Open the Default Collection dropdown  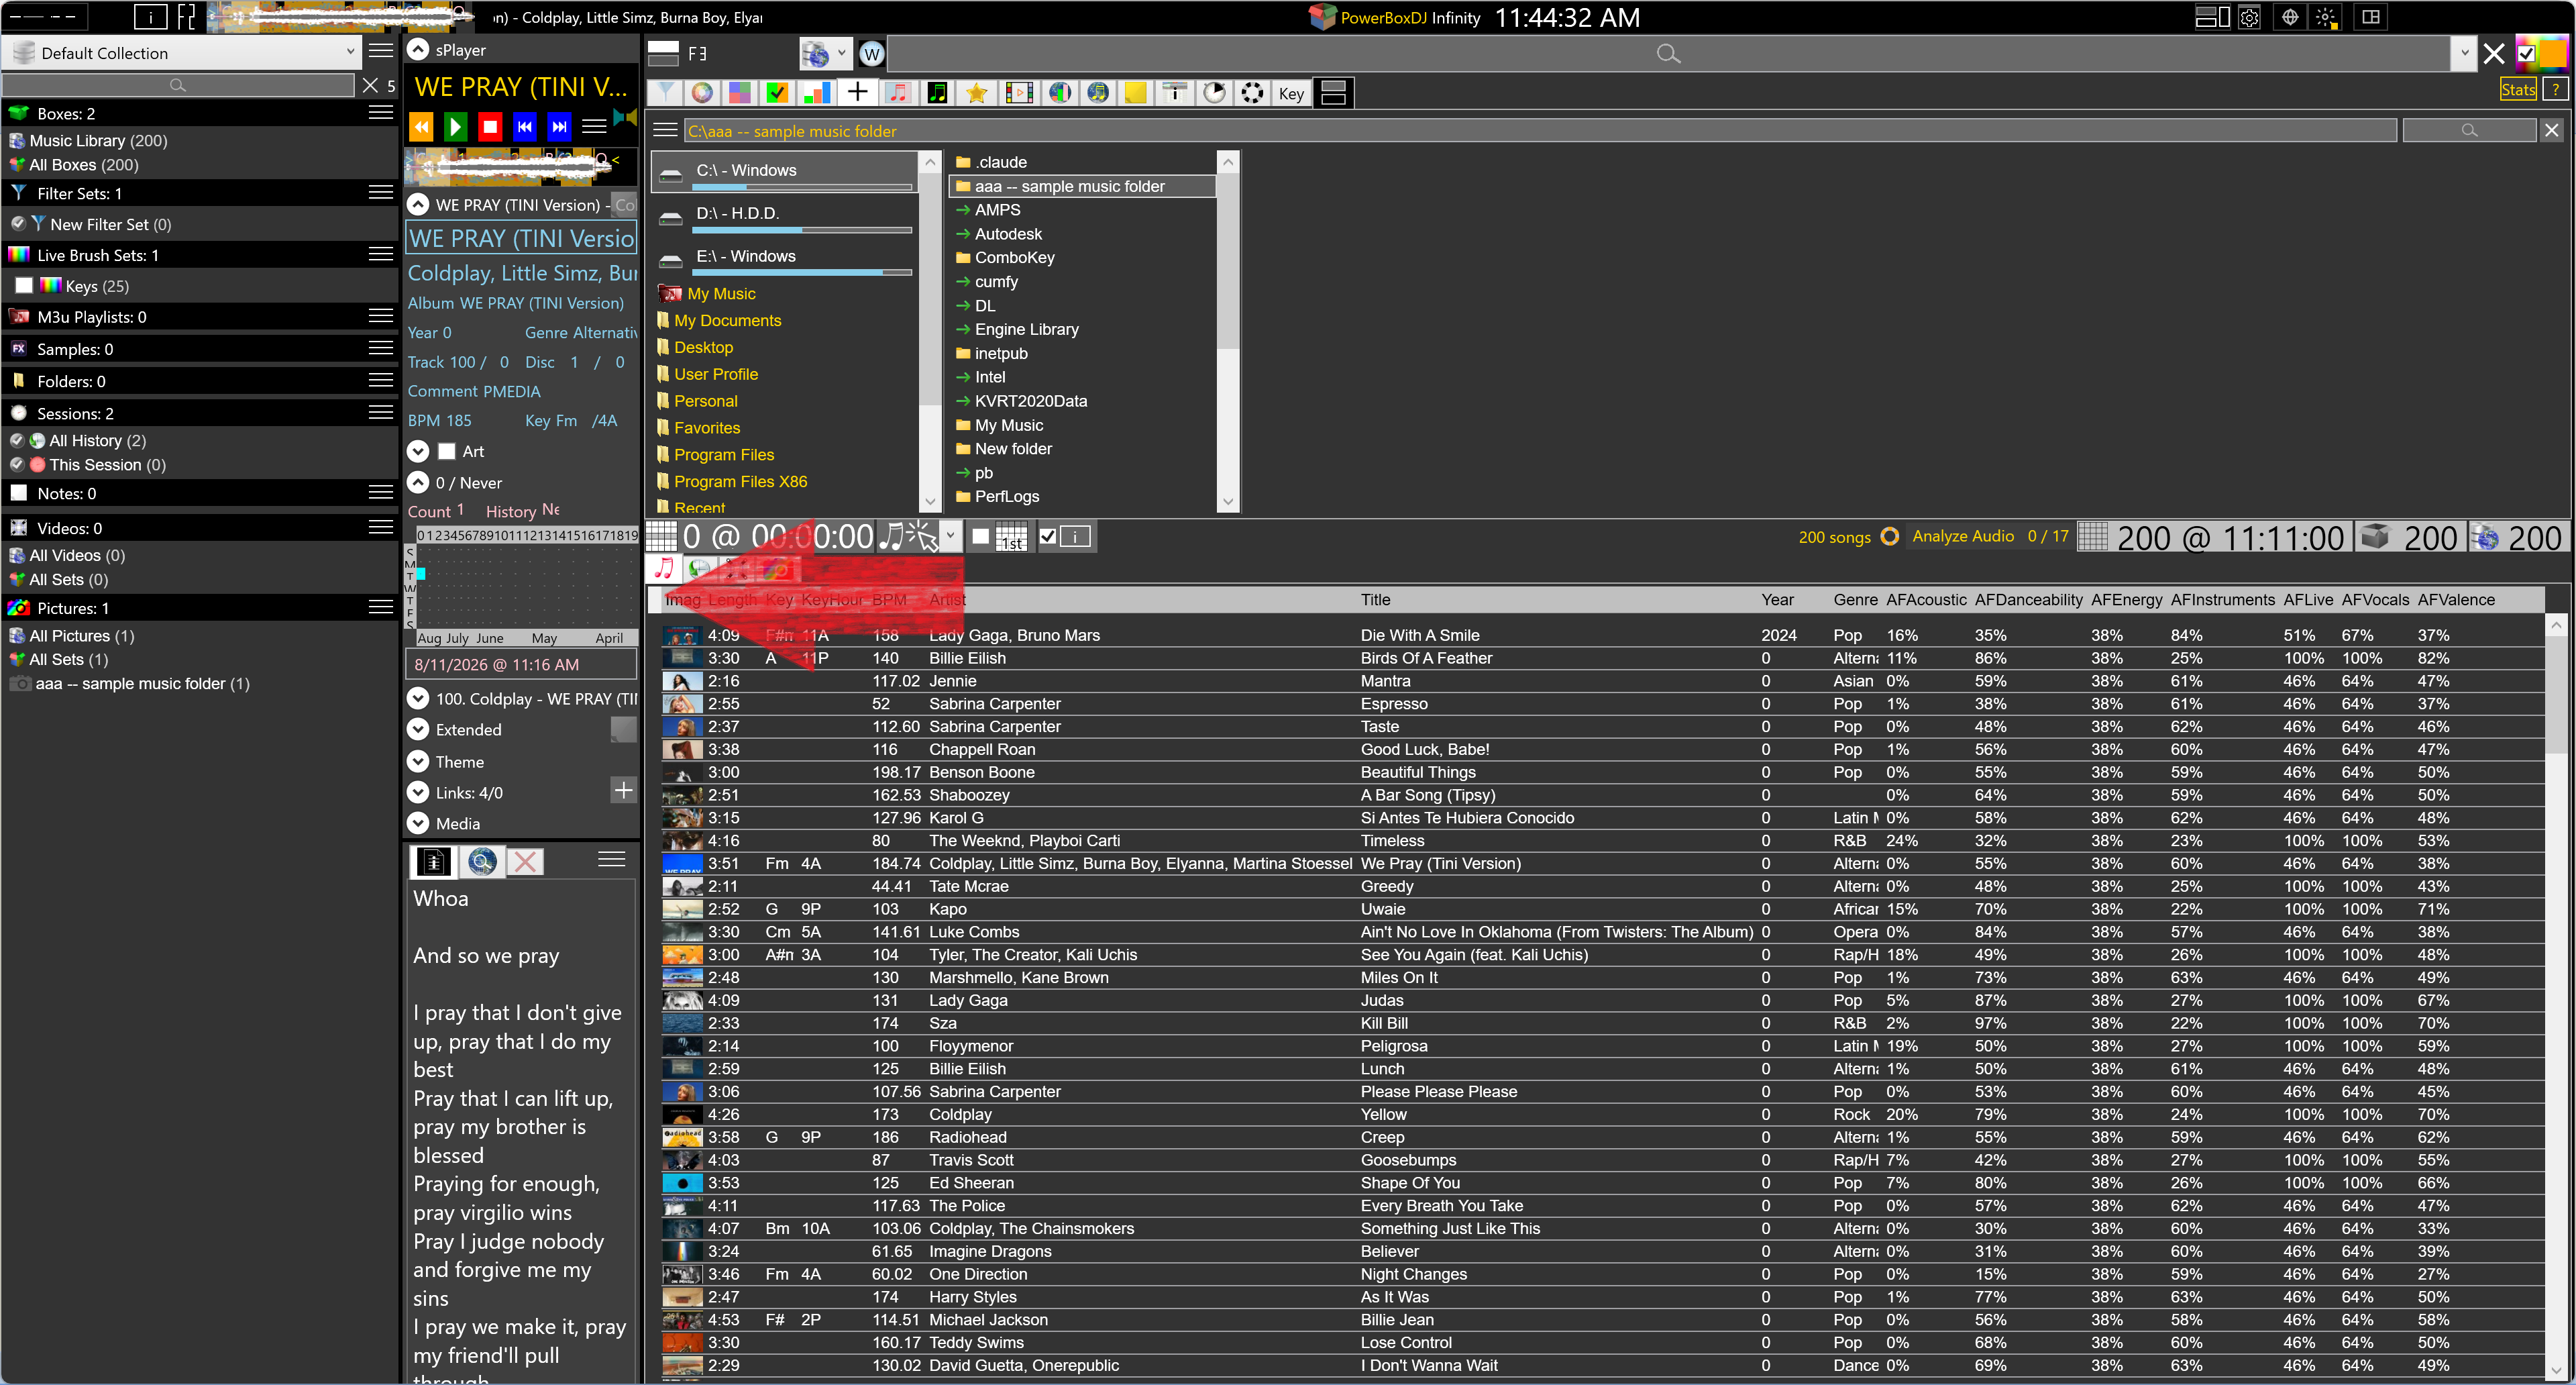350,52
